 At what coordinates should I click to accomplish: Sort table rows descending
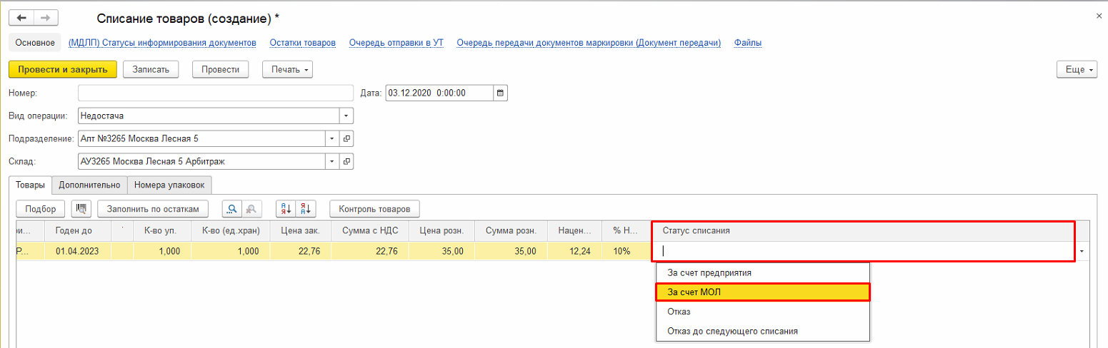(x=306, y=209)
